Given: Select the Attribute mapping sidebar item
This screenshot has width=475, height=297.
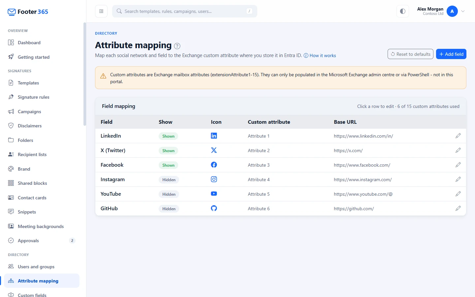Looking at the screenshot, I should click(42, 281).
